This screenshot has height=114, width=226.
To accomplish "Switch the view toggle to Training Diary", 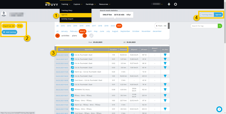I will click(x=207, y=15).
